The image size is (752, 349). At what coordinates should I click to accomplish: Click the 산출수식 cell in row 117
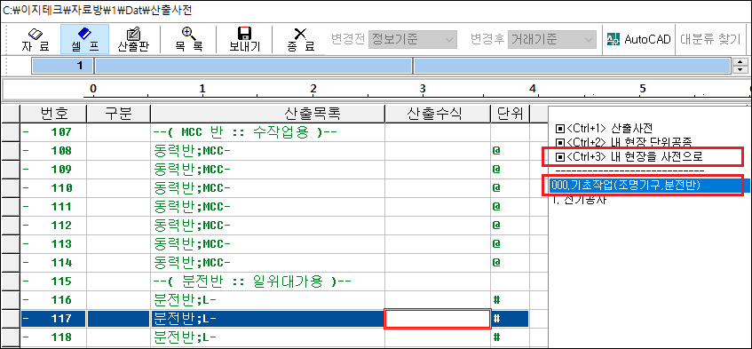coord(438,319)
